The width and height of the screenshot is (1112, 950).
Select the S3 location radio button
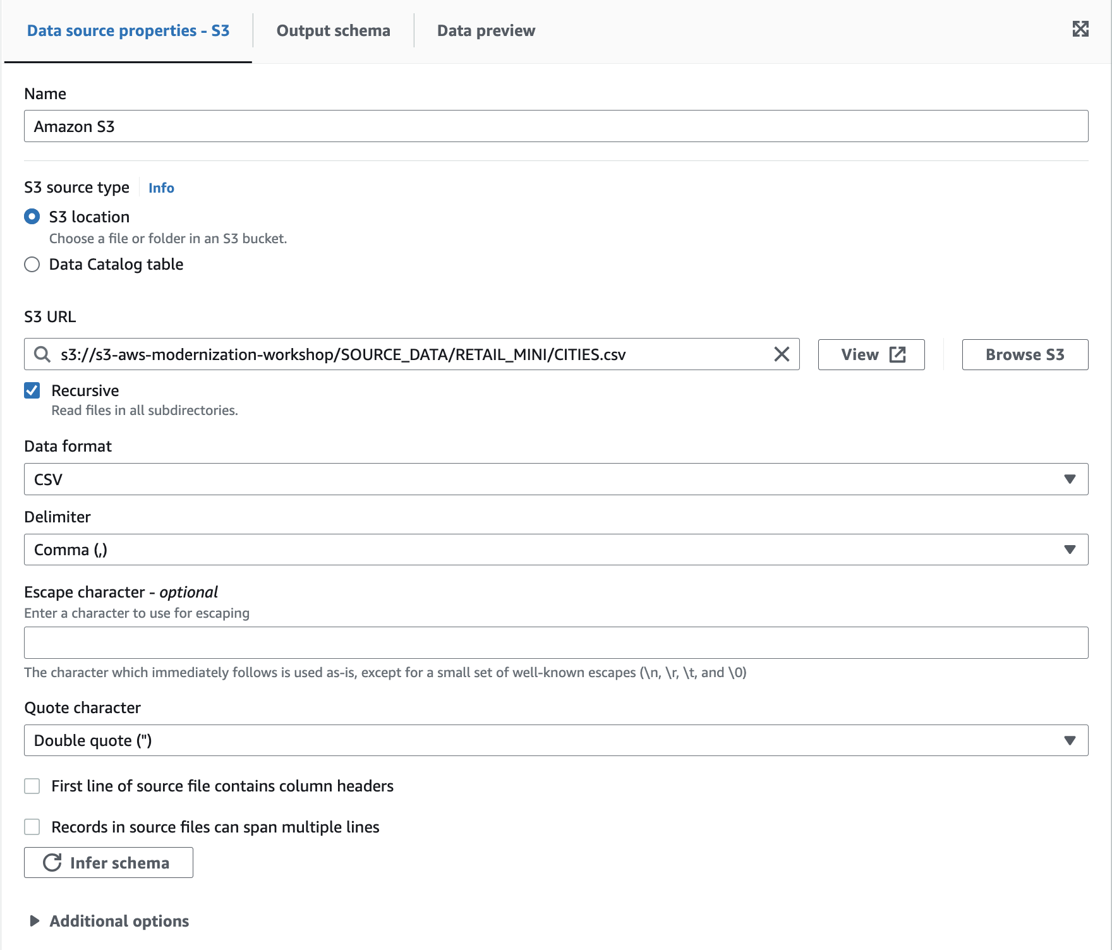(32, 217)
